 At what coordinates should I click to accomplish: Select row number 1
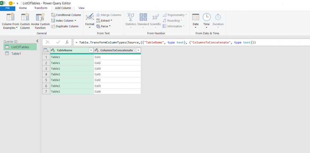point(46,57)
